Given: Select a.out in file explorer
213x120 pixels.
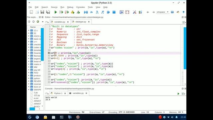Looking at the screenshot, I should pyautogui.click(x=36, y=98).
